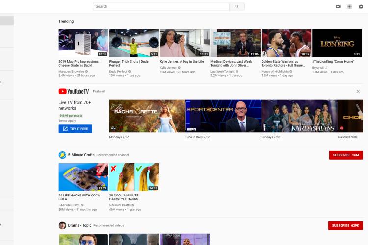Click the '#TheLionKing Come Home' title
This screenshot has width=368, height=245.
pyautogui.click(x=333, y=61)
